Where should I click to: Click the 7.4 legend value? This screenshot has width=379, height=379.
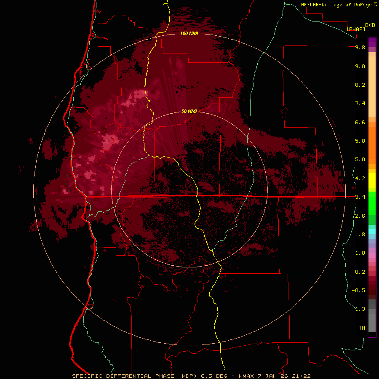360,104
